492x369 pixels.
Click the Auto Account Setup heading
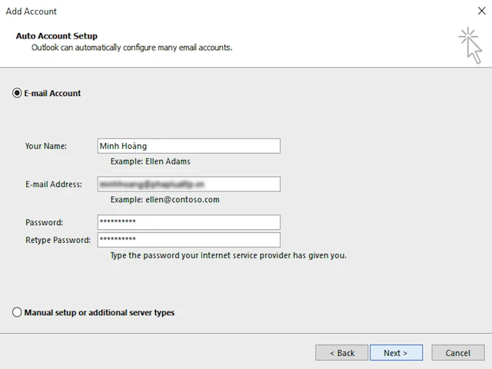(56, 36)
